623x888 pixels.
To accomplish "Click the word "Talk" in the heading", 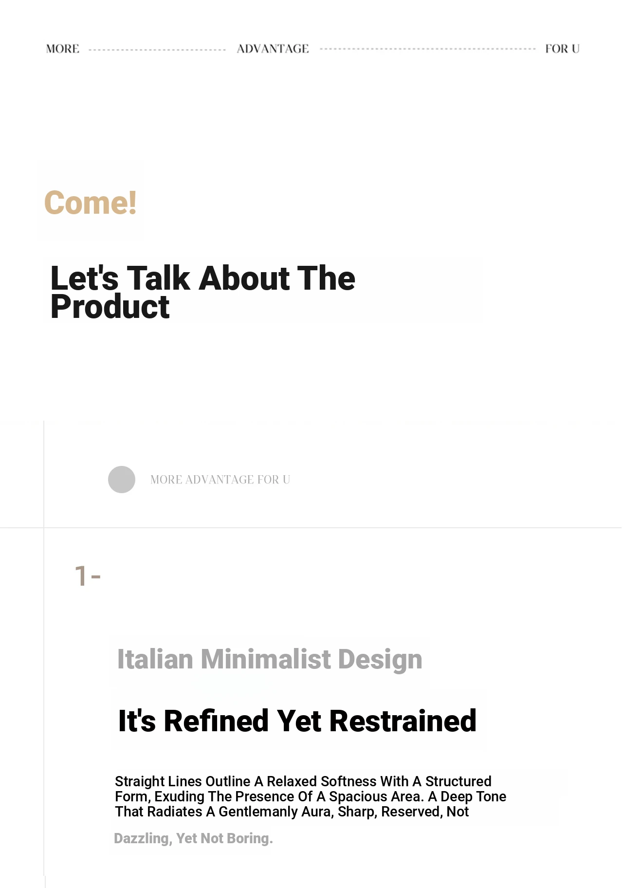I will 158,278.
